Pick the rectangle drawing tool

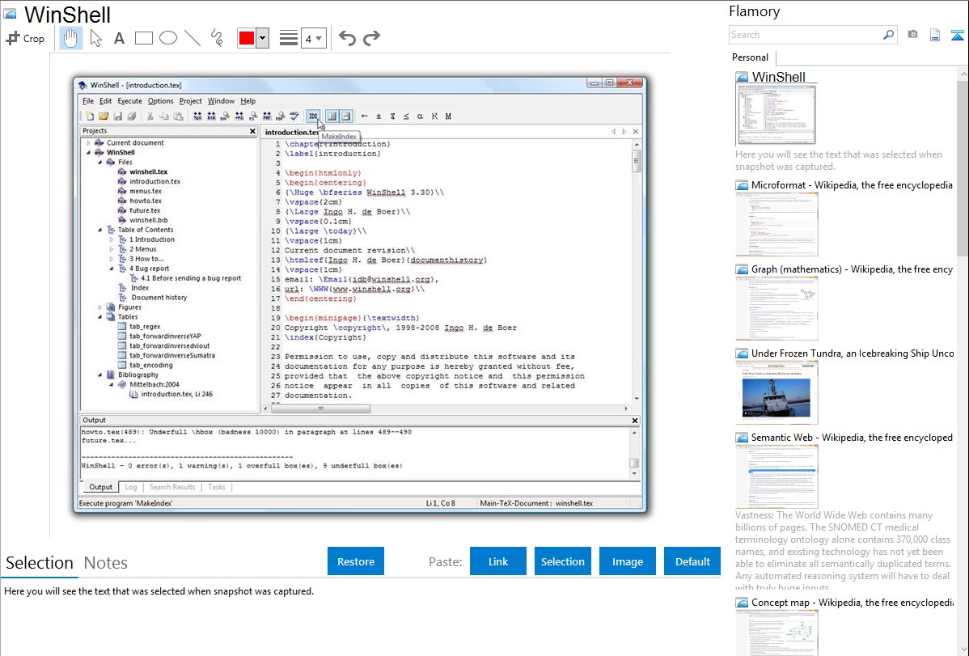click(x=143, y=38)
